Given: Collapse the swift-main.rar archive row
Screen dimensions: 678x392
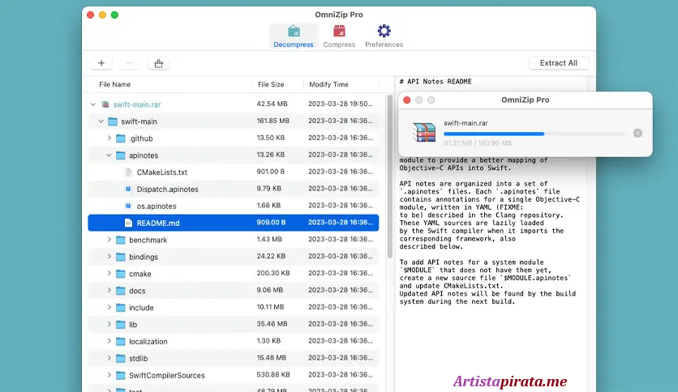Looking at the screenshot, I should pyautogui.click(x=93, y=104).
